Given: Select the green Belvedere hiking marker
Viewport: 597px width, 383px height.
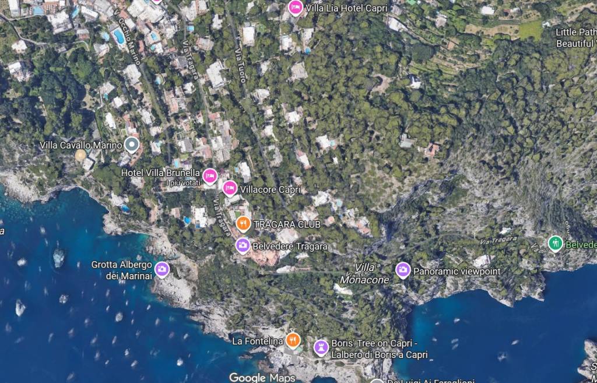Looking at the screenshot, I should pos(556,244).
